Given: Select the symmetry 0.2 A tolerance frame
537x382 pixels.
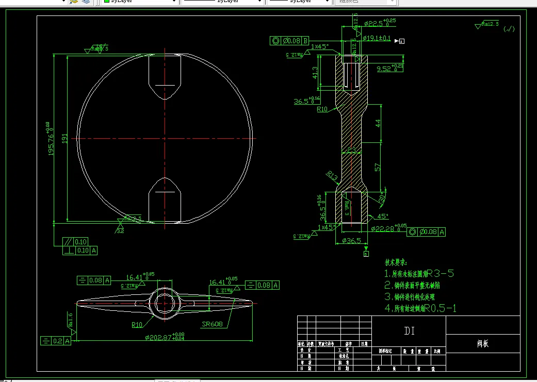Looking at the screenshot, I should coord(56,341).
